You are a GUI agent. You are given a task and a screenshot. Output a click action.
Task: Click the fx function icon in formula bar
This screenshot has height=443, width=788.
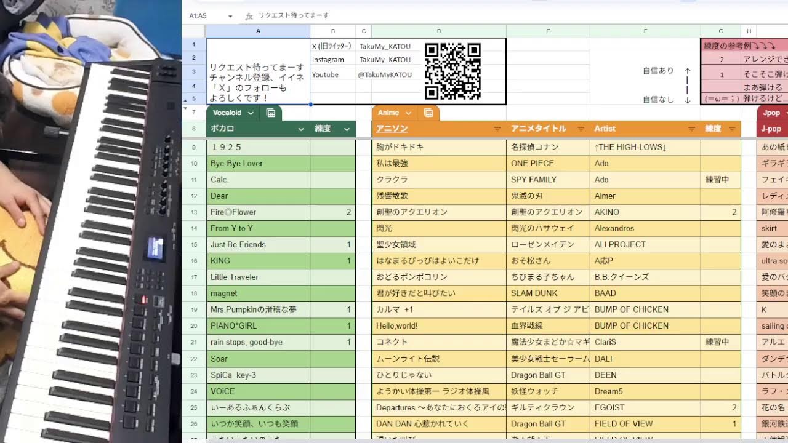249,16
